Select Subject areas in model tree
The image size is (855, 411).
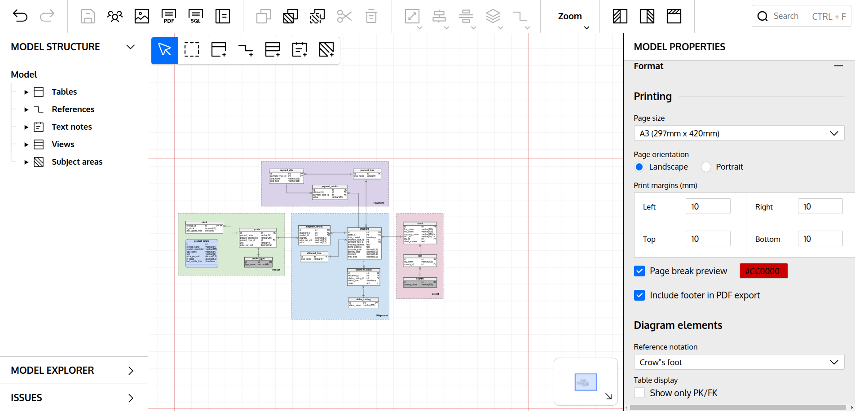coord(77,162)
